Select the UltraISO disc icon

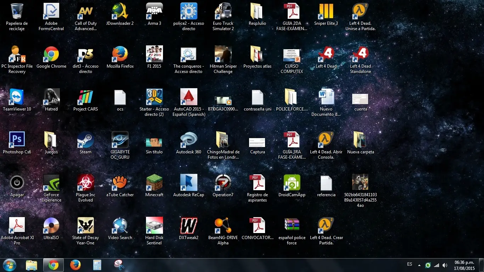pos(51,226)
